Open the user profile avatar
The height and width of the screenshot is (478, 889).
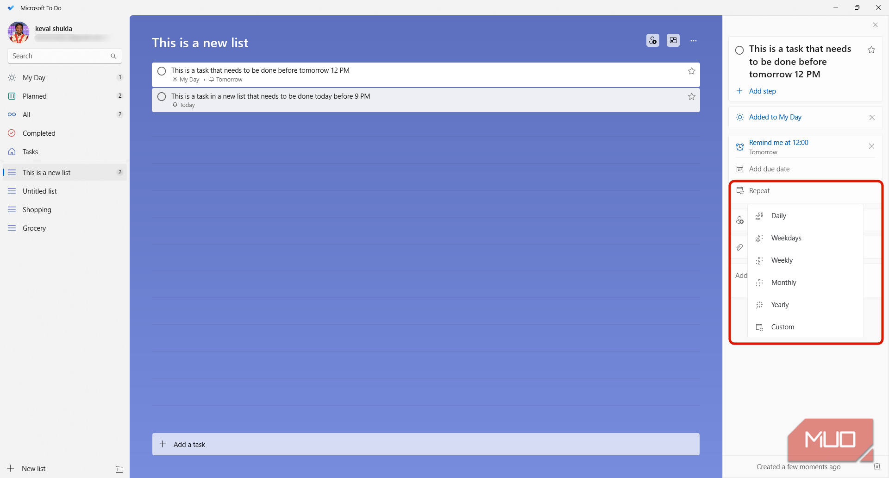click(x=19, y=32)
